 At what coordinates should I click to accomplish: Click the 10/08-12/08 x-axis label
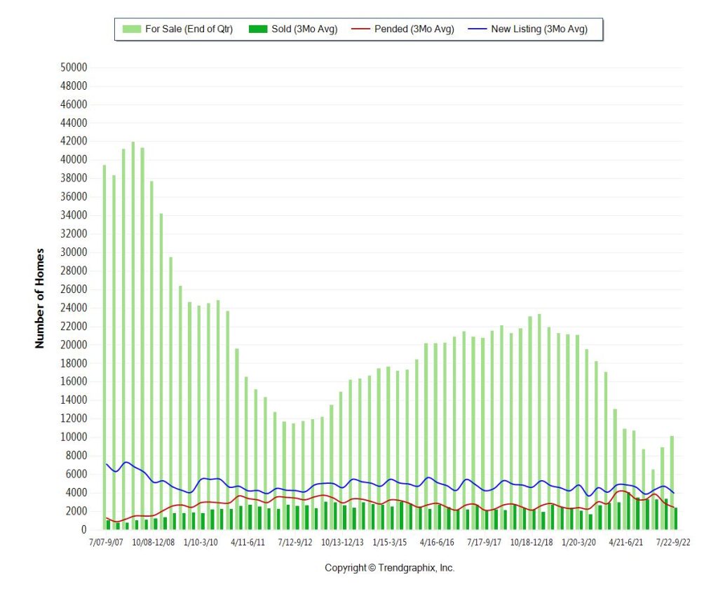coord(154,543)
